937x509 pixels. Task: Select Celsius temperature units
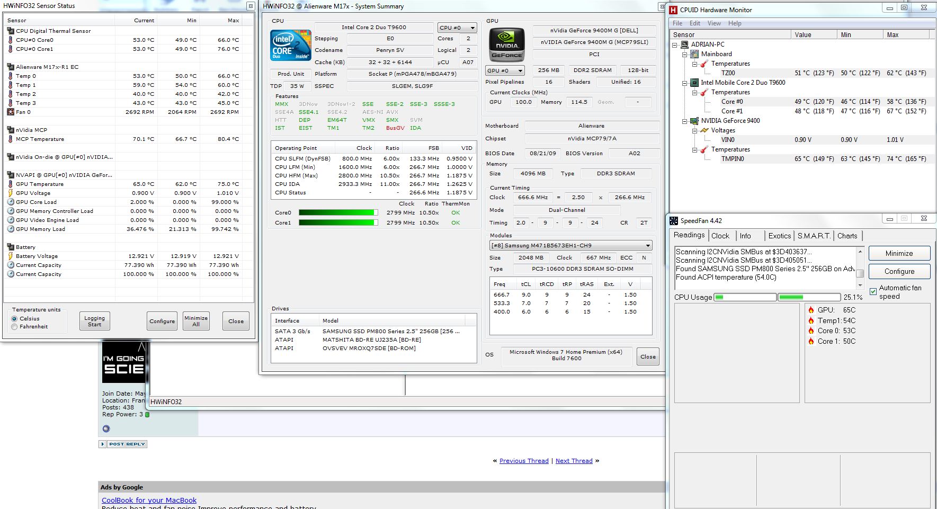[x=14, y=319]
